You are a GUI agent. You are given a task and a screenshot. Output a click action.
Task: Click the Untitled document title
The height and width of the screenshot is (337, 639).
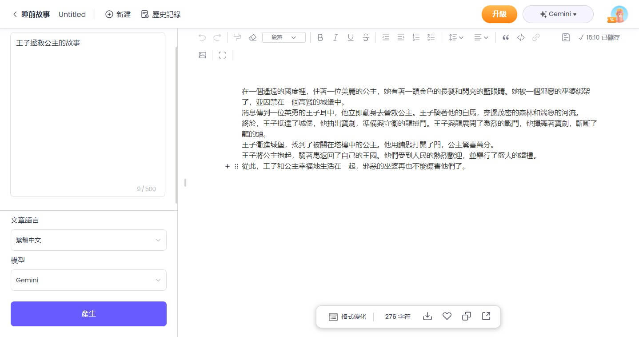tap(72, 14)
